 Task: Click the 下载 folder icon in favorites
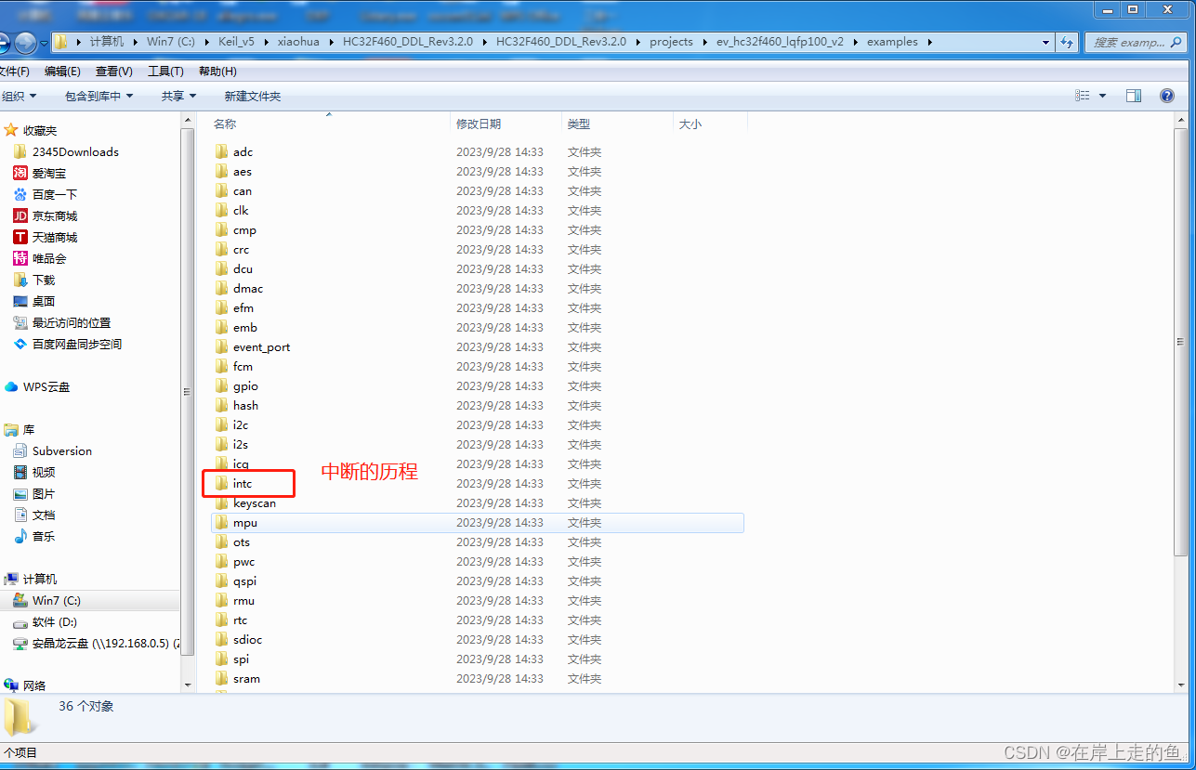20,280
